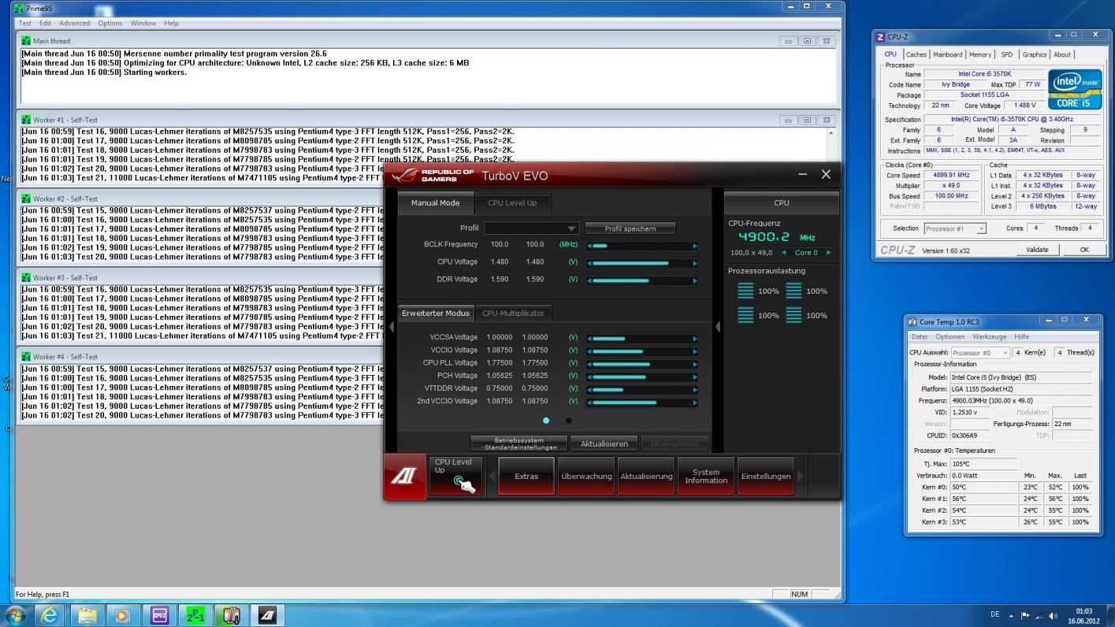Open the CPU-Multiplikator tab

pyautogui.click(x=513, y=313)
